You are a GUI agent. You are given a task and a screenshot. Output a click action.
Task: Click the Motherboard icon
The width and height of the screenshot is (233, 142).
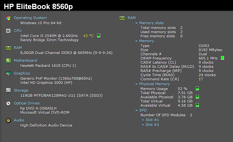tap(8, 61)
